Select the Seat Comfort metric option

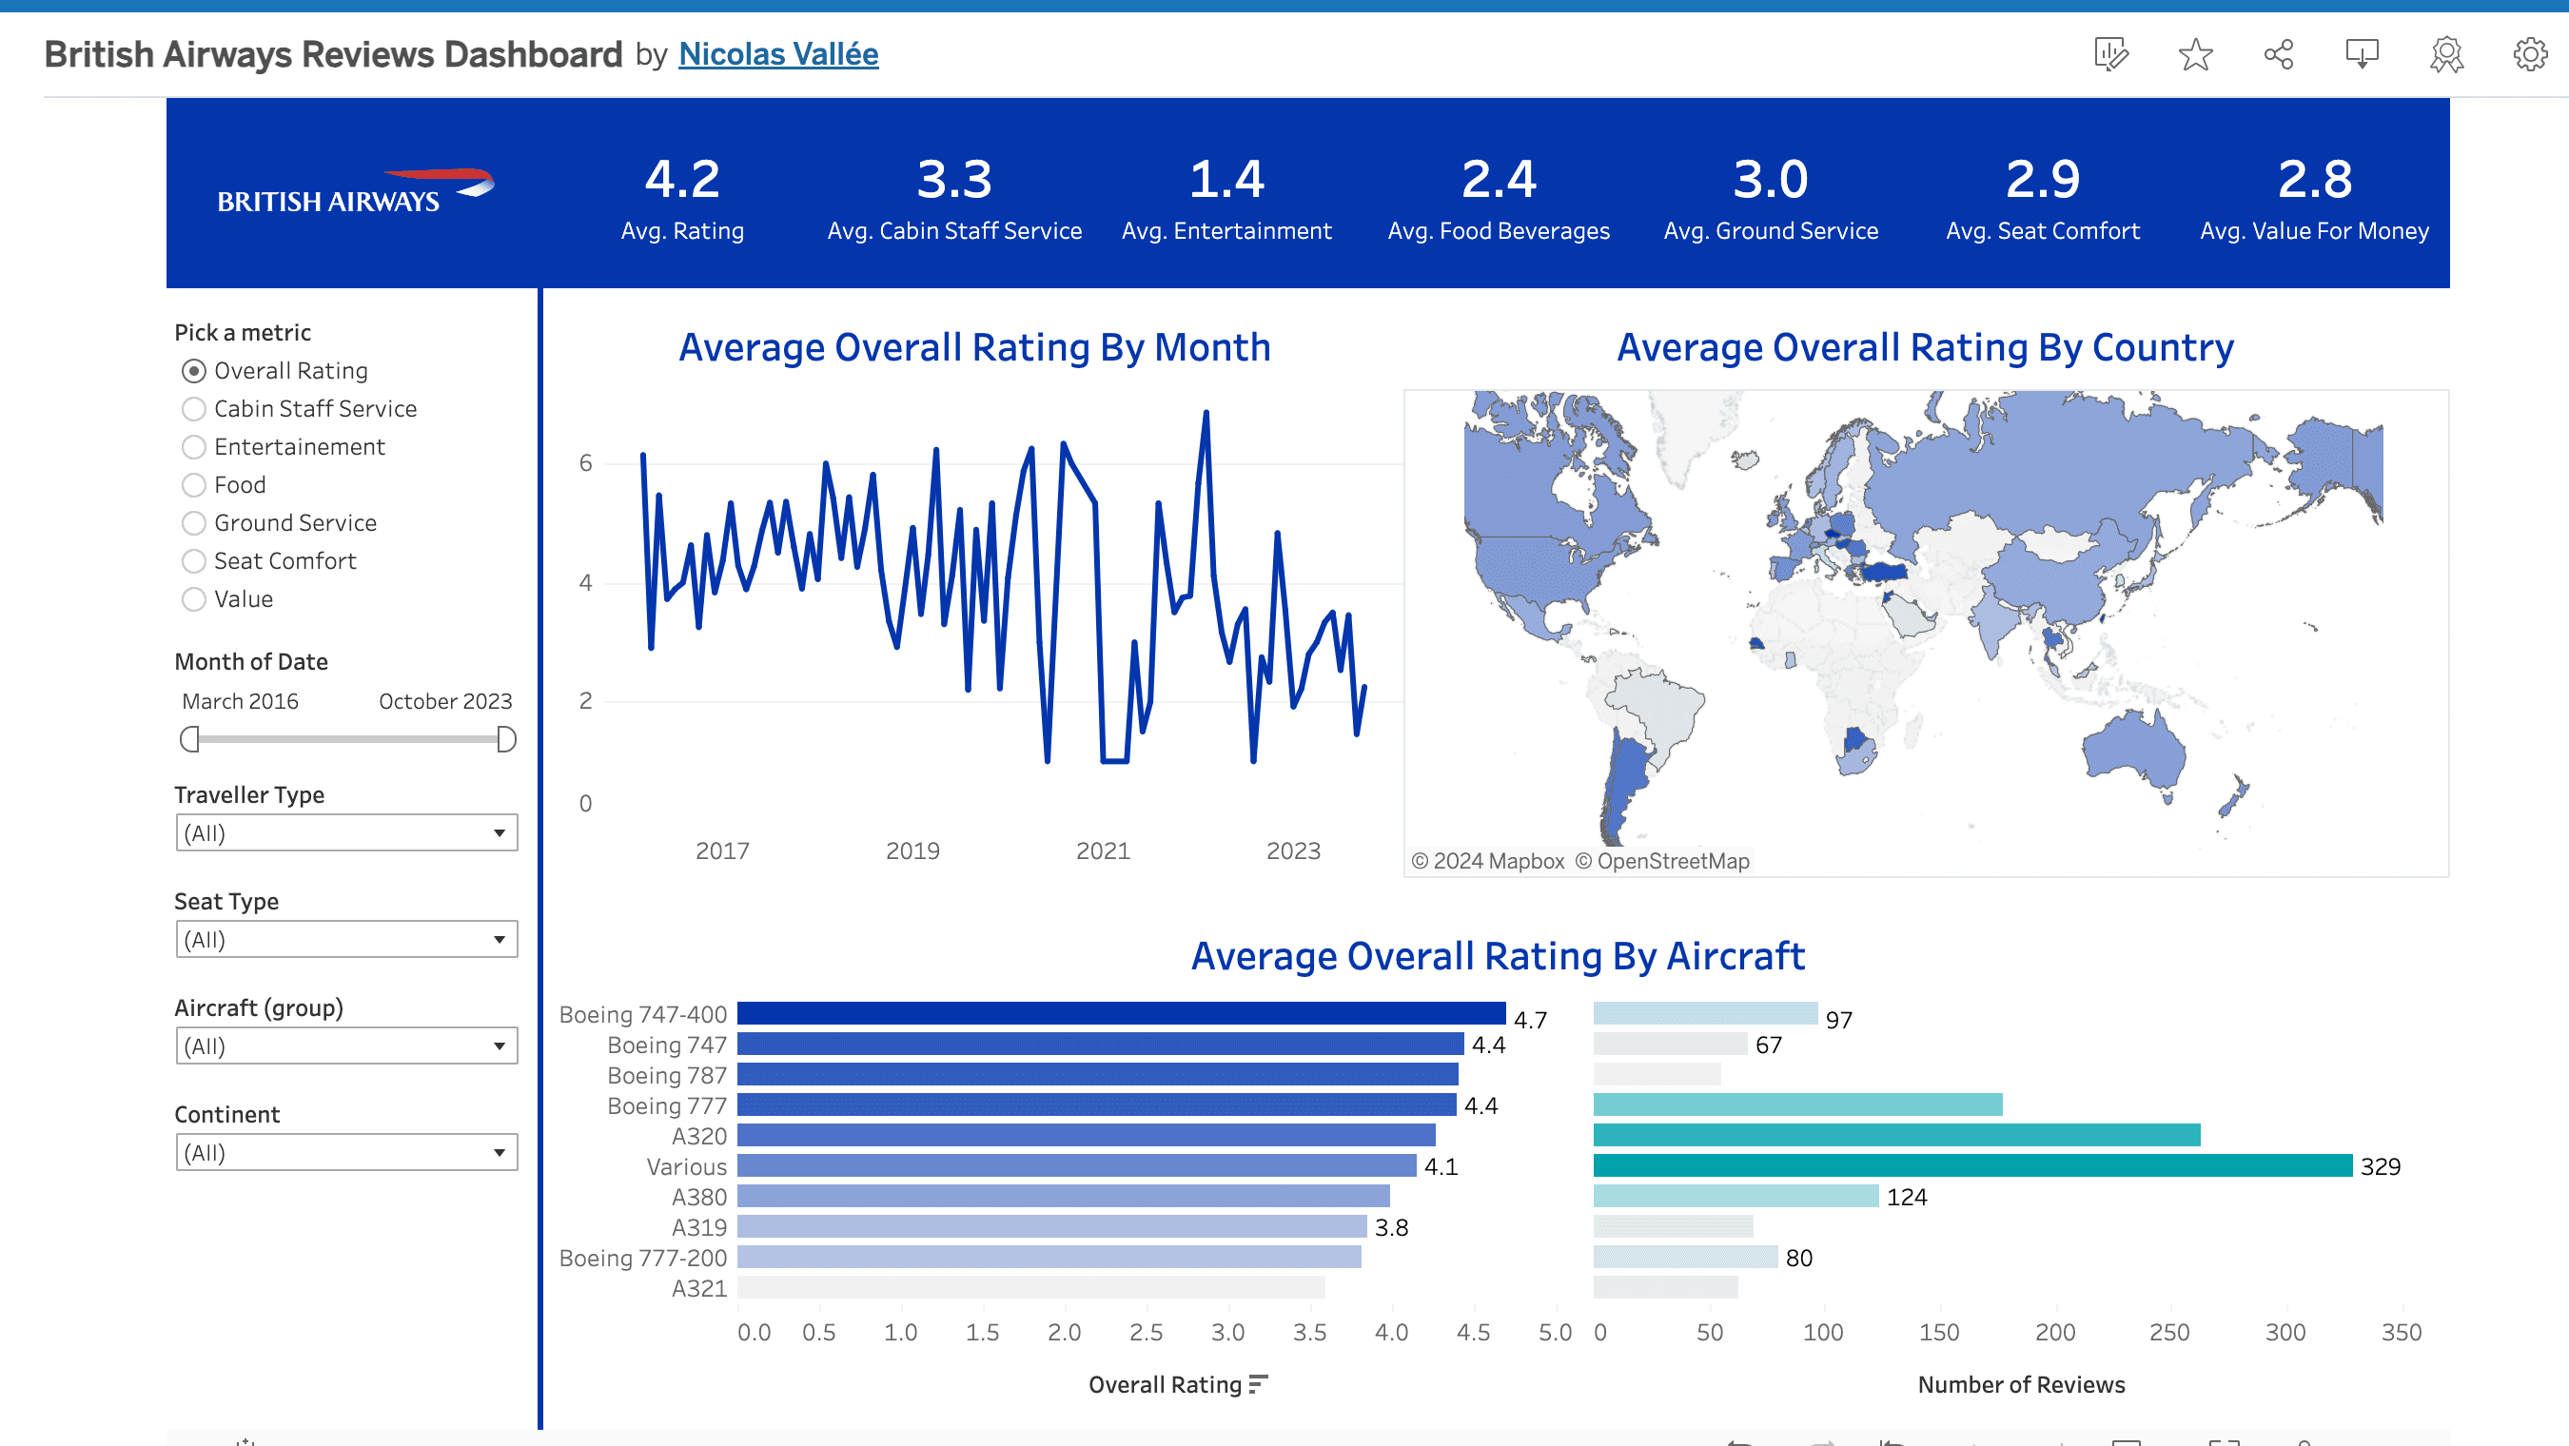tap(194, 561)
